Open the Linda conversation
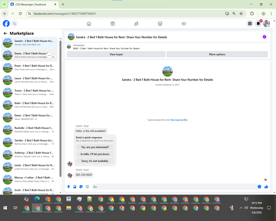 pos(29,167)
